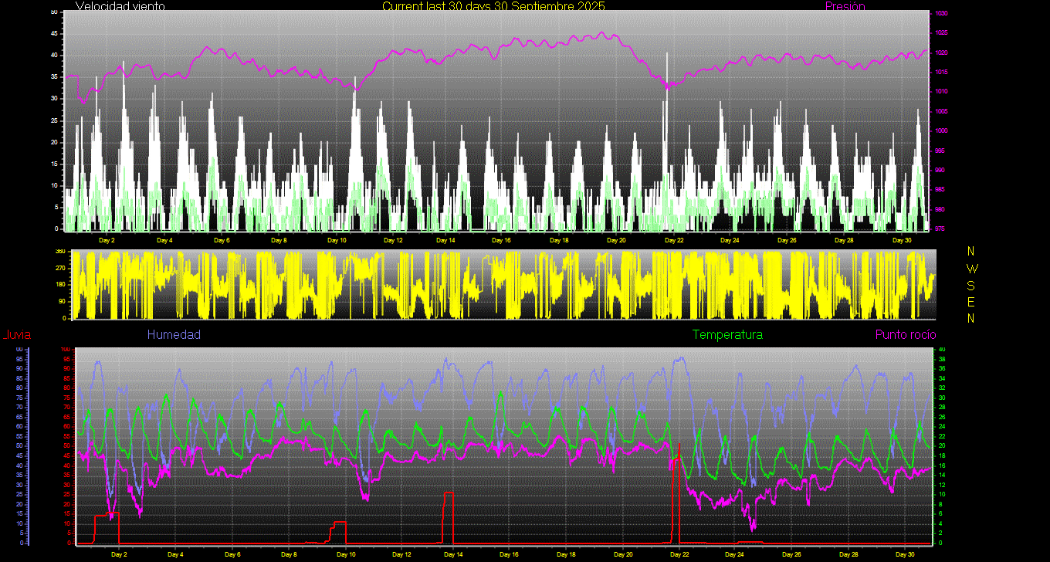Click the 180 value on wind direction axis
This screenshot has height=562, width=1050.
(60, 285)
